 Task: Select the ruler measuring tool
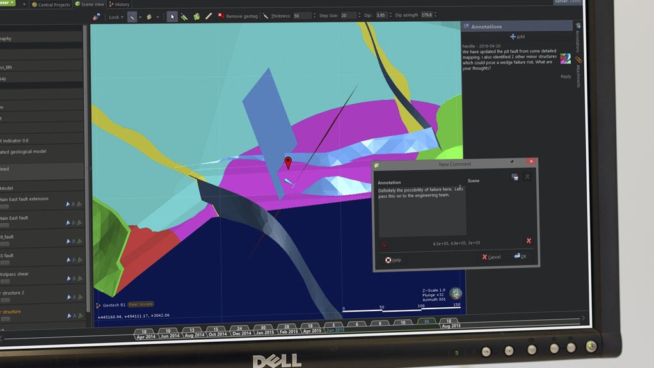[x=209, y=16]
